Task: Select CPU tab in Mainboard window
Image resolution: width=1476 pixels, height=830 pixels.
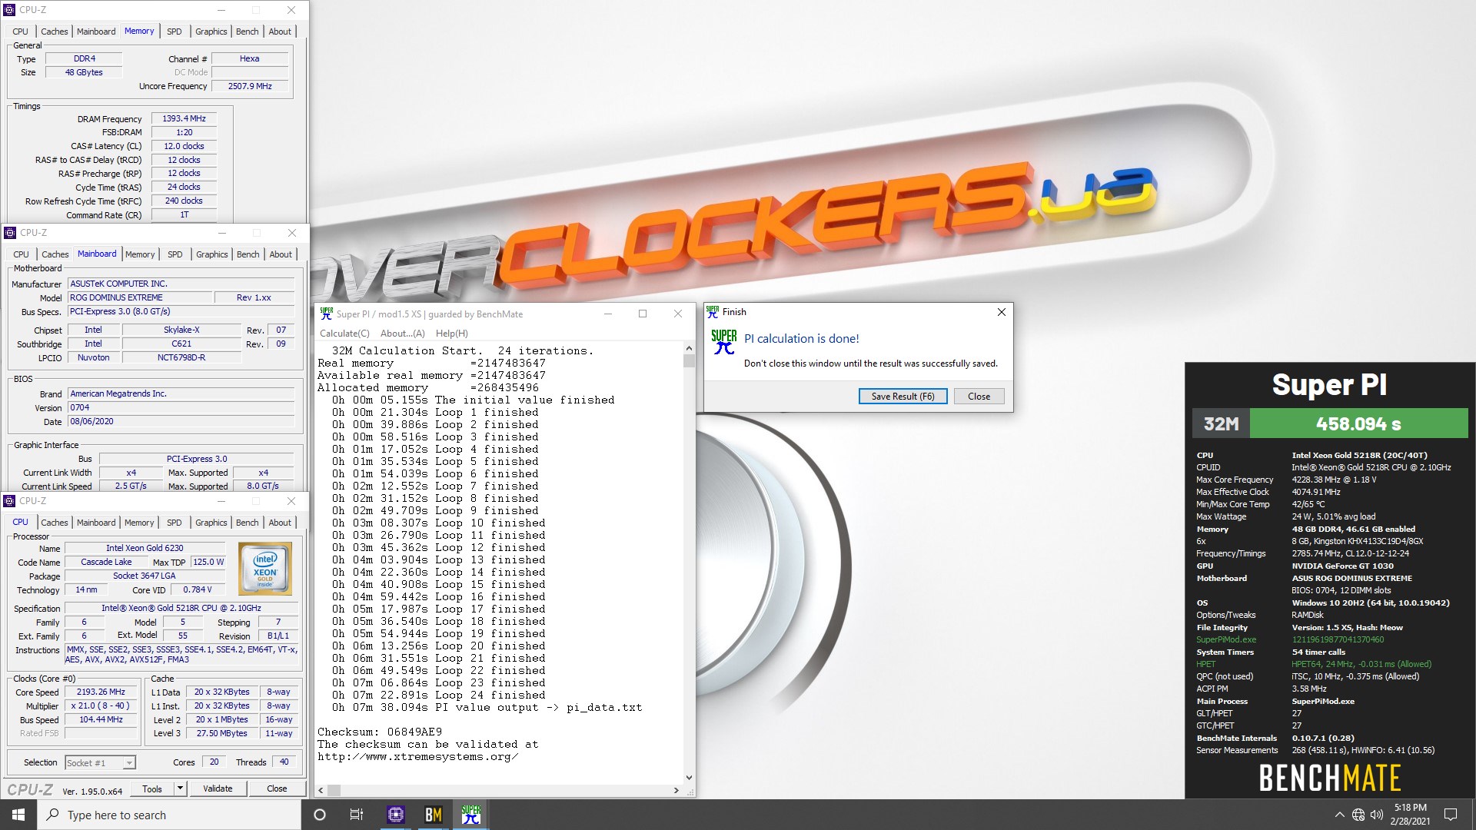Action: (21, 254)
